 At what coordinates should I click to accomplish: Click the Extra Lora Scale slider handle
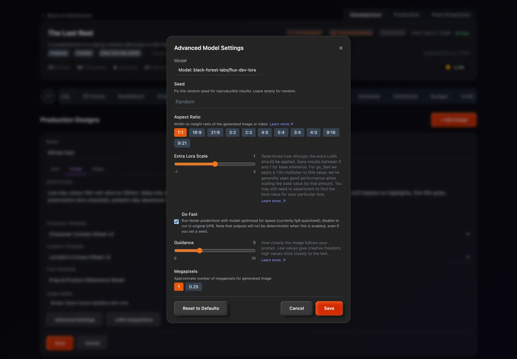coord(215,164)
